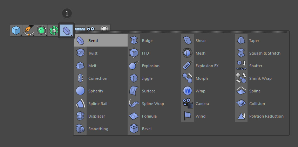Select the Bend deformer
This screenshot has height=147, width=298.
[93, 41]
